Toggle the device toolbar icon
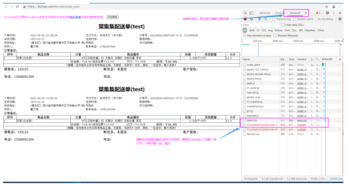This screenshot has width=347, height=185. [251, 13]
